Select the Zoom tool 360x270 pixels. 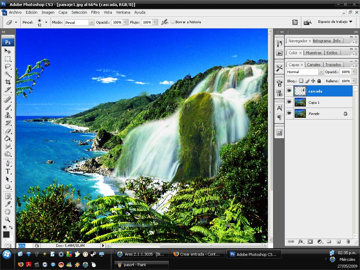click(x=8, y=219)
